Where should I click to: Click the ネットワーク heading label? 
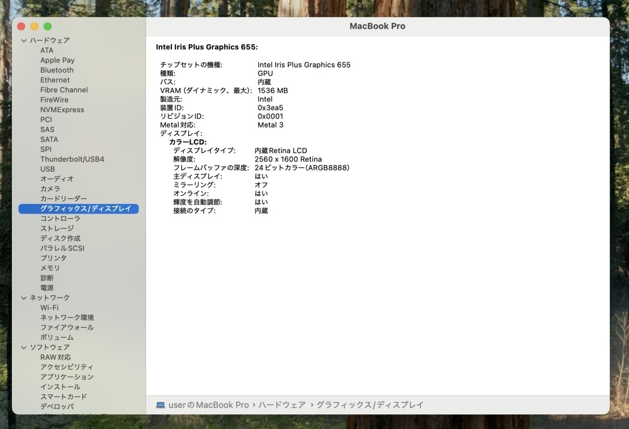coord(50,298)
